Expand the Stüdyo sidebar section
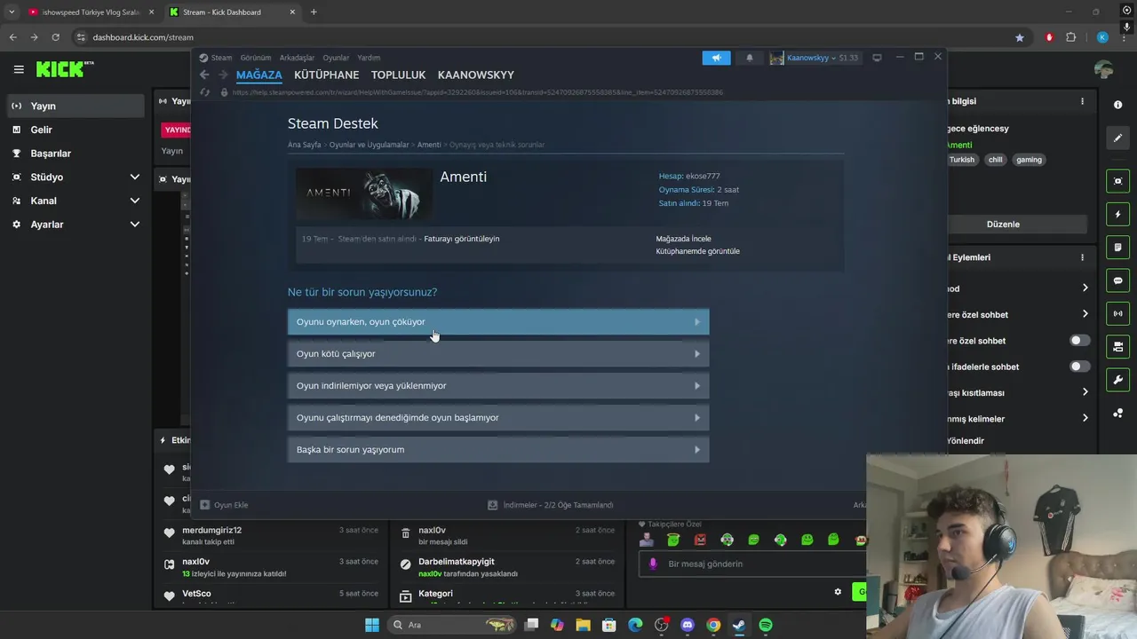This screenshot has height=639, width=1137. (x=134, y=177)
